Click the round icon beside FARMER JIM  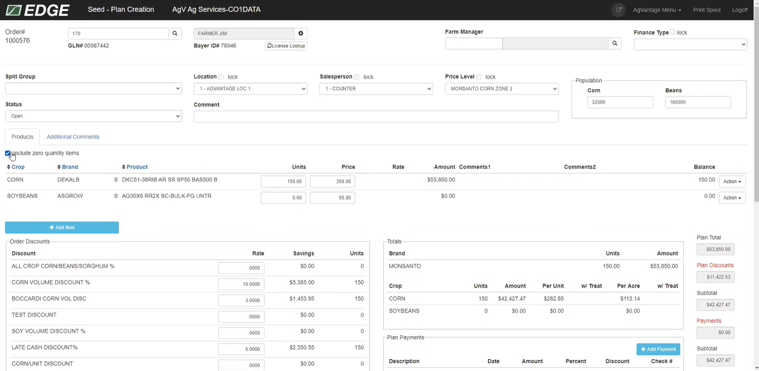click(301, 33)
